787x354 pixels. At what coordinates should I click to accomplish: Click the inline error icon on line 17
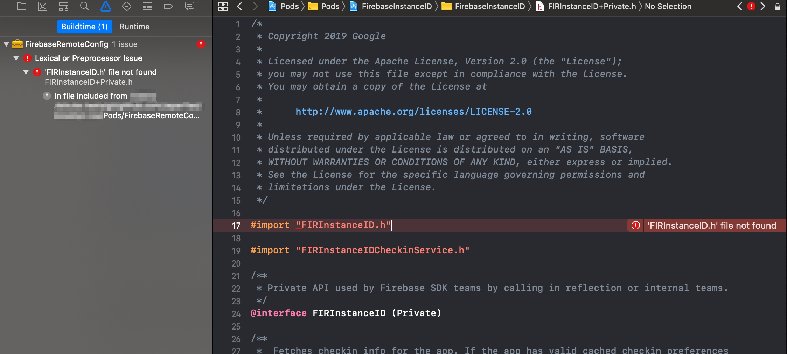click(x=635, y=226)
